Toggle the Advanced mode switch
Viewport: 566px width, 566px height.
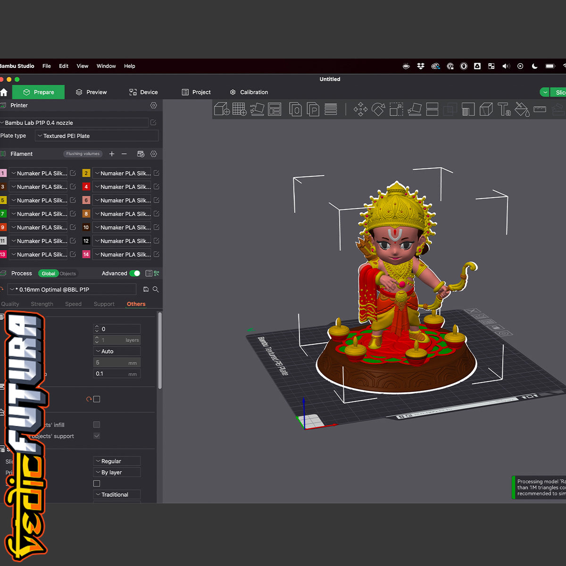pyautogui.click(x=135, y=273)
